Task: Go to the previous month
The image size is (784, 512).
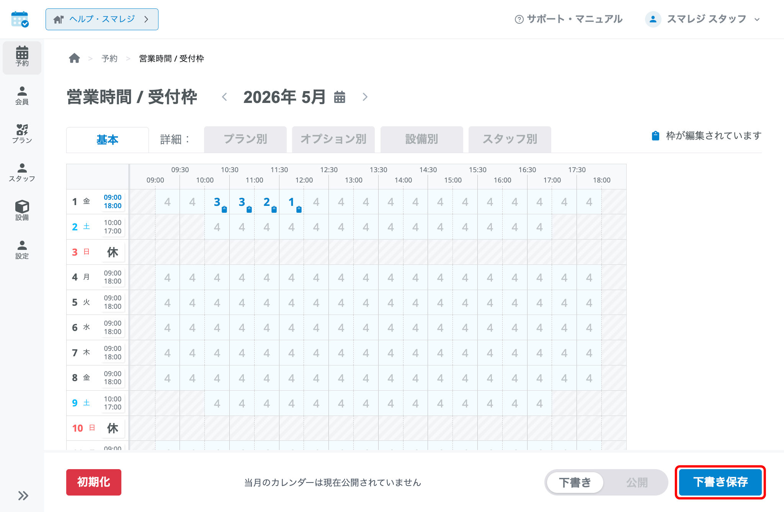Action: pyautogui.click(x=225, y=97)
